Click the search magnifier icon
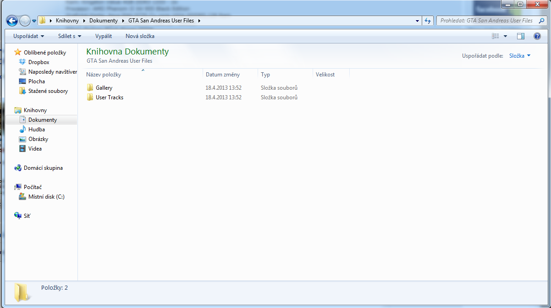 click(x=541, y=21)
